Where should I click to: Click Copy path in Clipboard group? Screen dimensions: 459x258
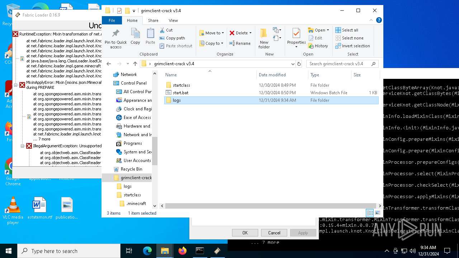(x=172, y=38)
